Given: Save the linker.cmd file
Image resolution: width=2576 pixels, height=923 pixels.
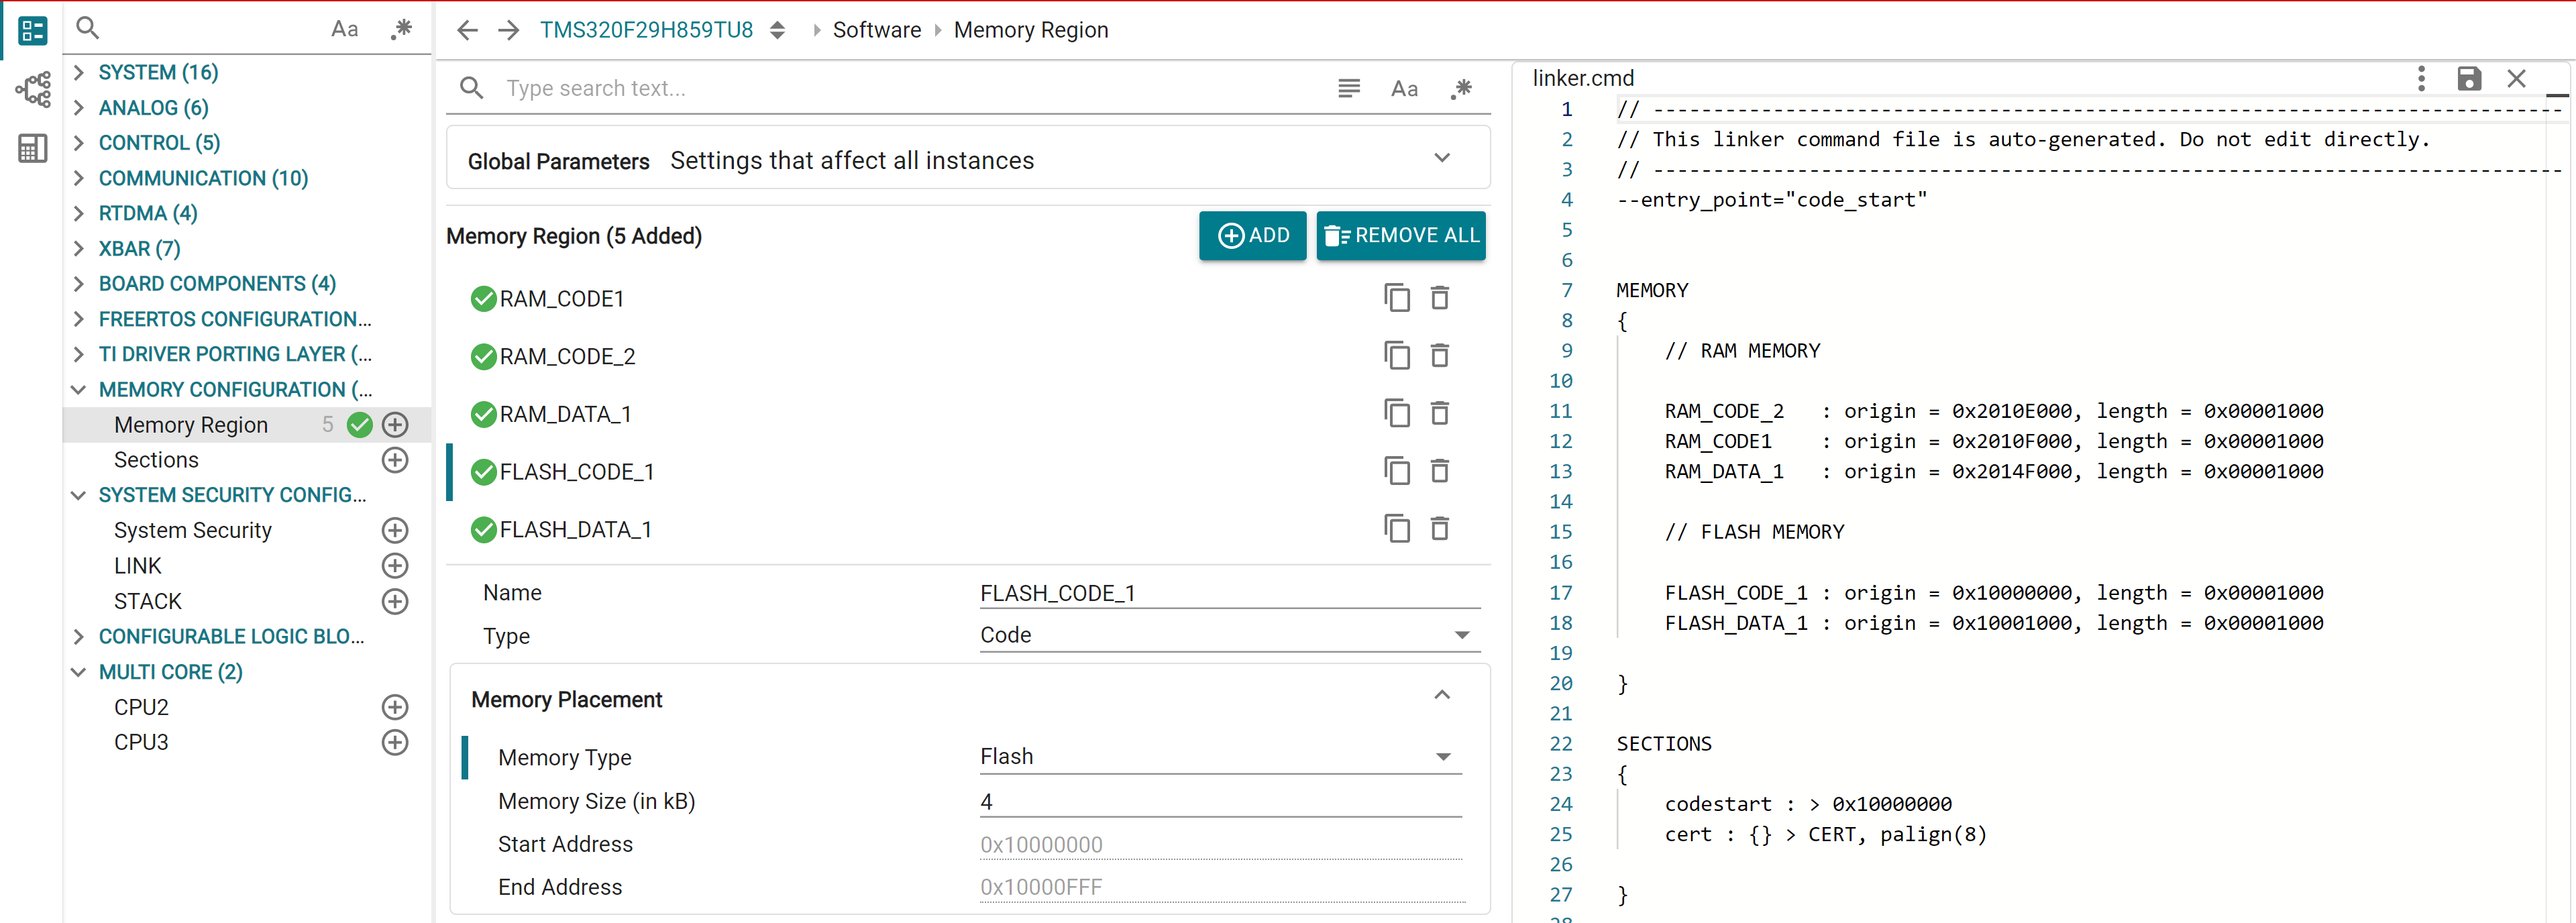Looking at the screenshot, I should [2468, 78].
